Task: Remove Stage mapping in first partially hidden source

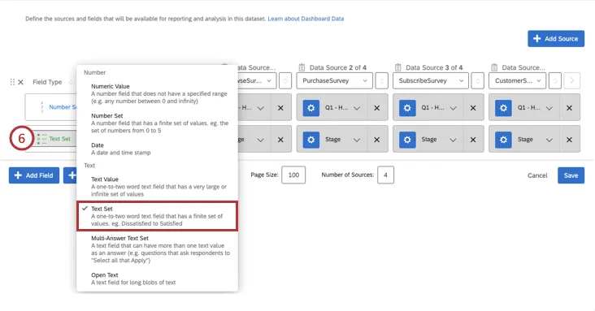Action: point(280,140)
